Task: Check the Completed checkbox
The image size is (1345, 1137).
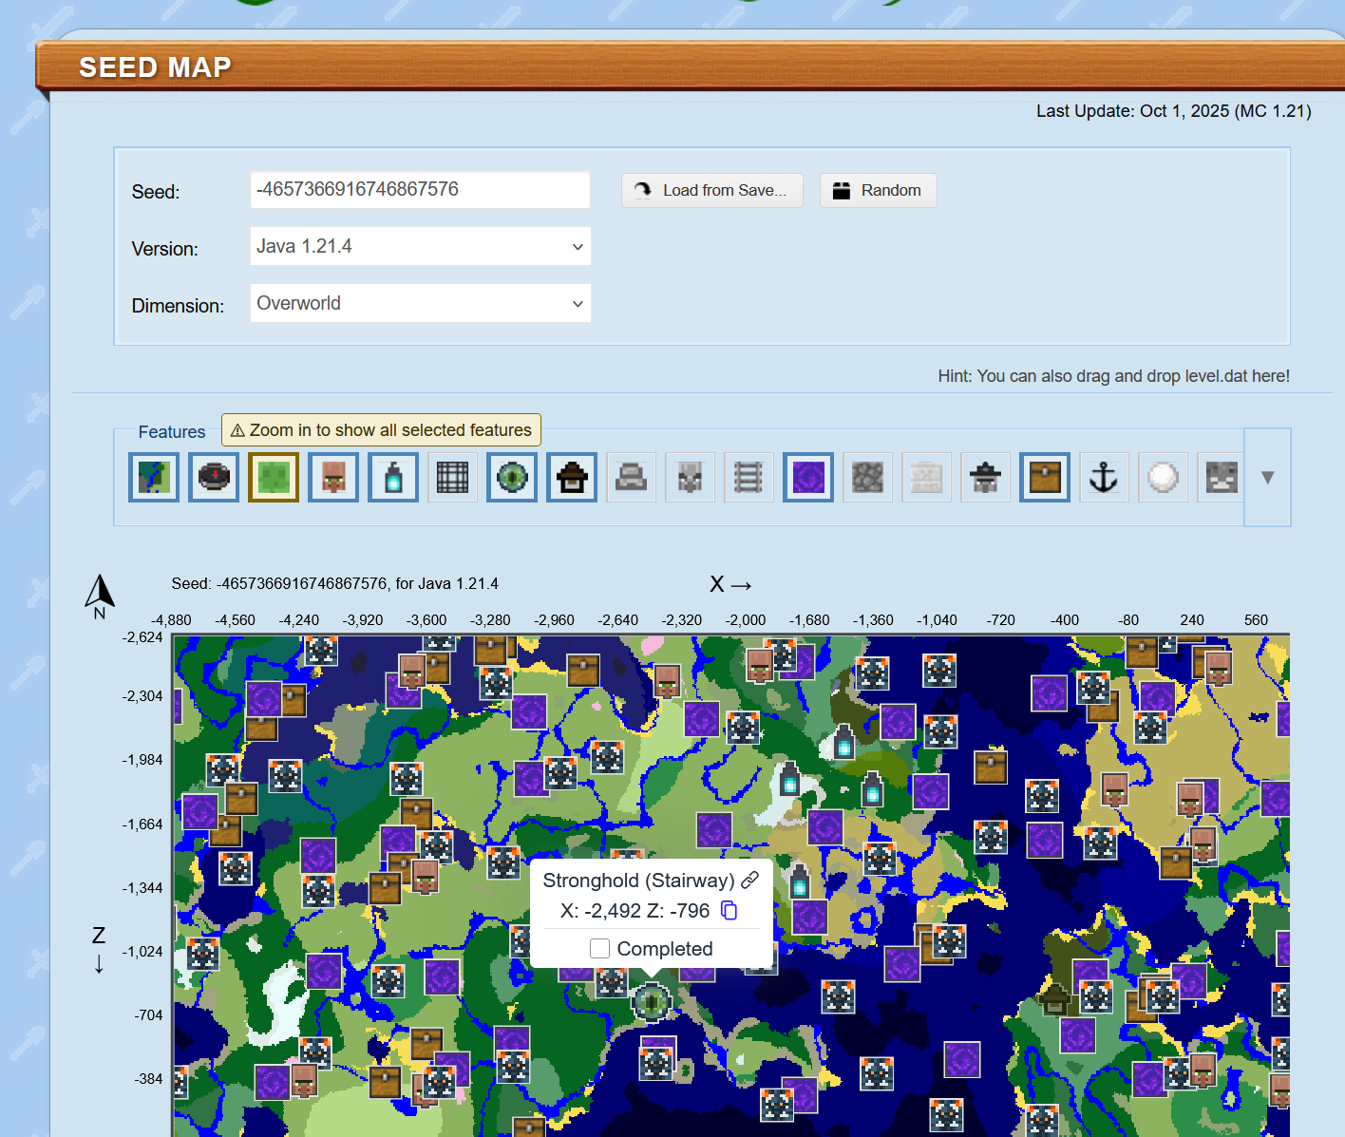Action: pyautogui.click(x=599, y=949)
